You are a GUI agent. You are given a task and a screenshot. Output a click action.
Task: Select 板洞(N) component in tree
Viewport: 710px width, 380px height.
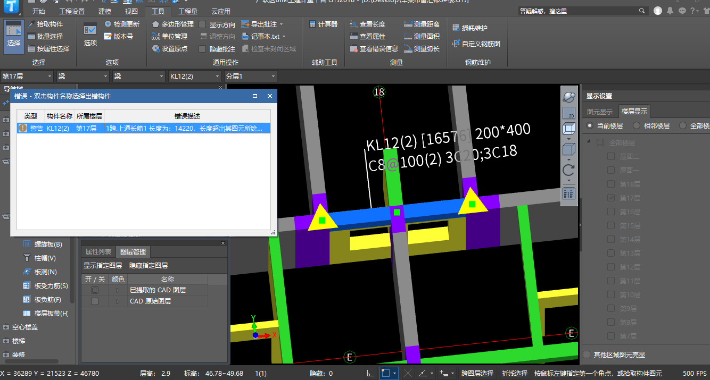tap(39, 272)
